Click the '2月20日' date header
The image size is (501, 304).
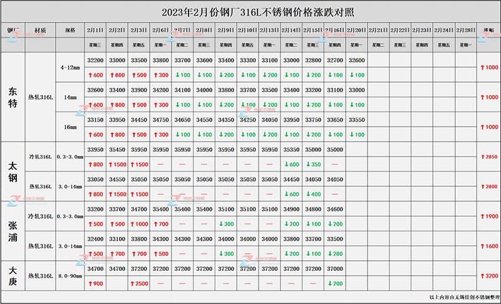[356, 30]
